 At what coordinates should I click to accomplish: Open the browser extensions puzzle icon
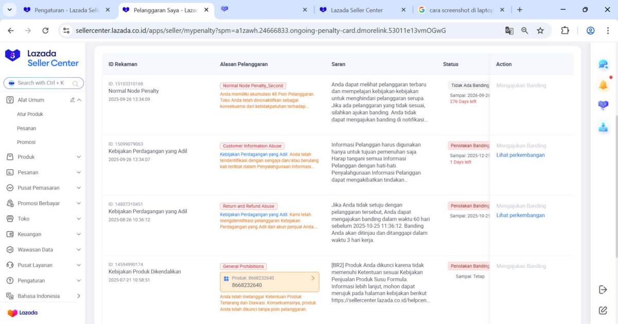pos(565,30)
